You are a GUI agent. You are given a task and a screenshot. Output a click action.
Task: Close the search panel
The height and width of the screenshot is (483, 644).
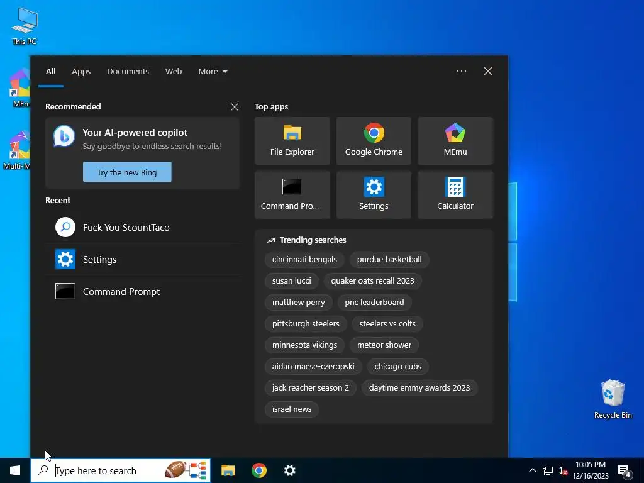point(488,71)
